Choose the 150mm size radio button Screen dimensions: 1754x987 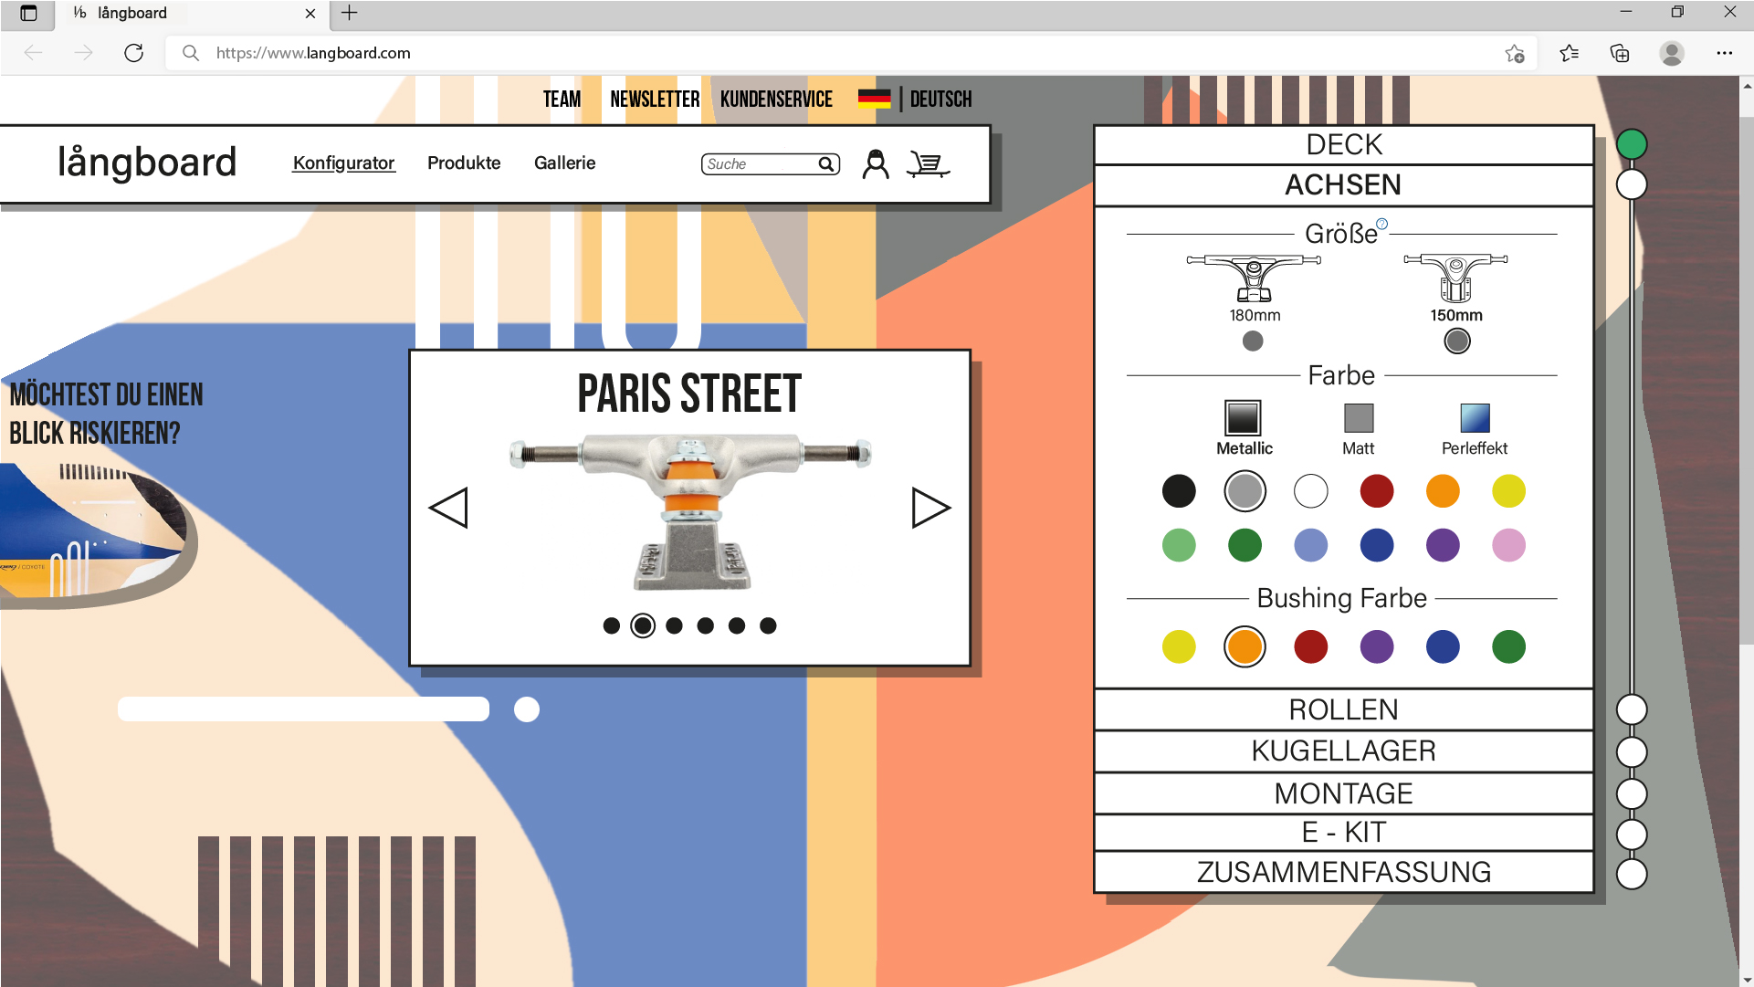tap(1457, 341)
